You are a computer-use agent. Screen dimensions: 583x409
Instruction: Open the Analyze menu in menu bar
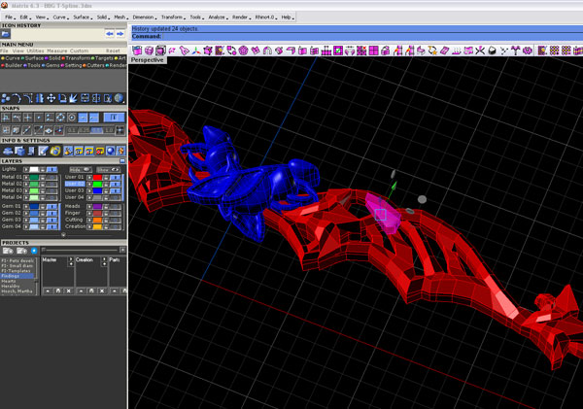click(217, 17)
